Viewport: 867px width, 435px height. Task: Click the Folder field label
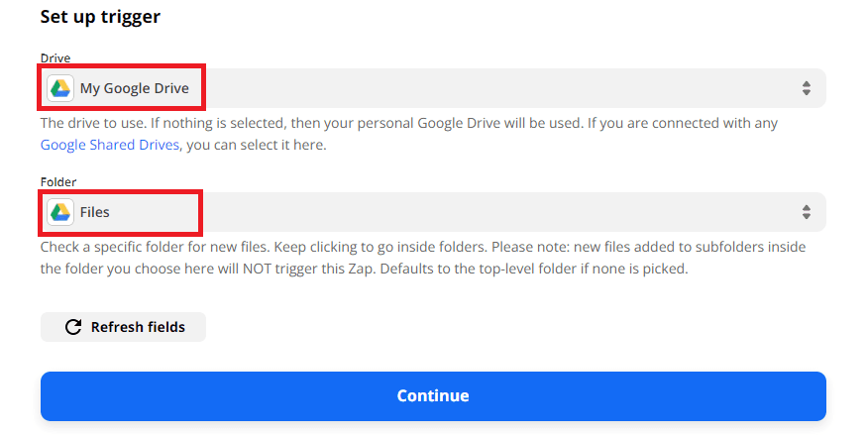point(57,182)
